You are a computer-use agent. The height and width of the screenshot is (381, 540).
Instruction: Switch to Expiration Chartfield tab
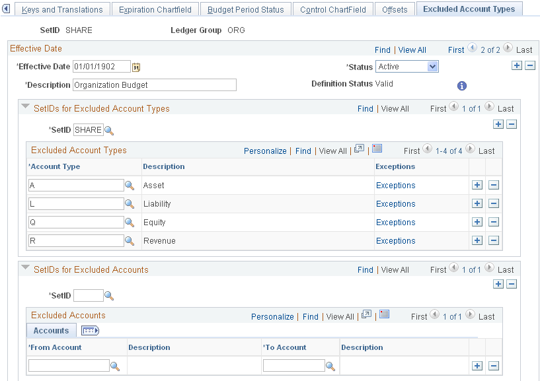pos(155,10)
